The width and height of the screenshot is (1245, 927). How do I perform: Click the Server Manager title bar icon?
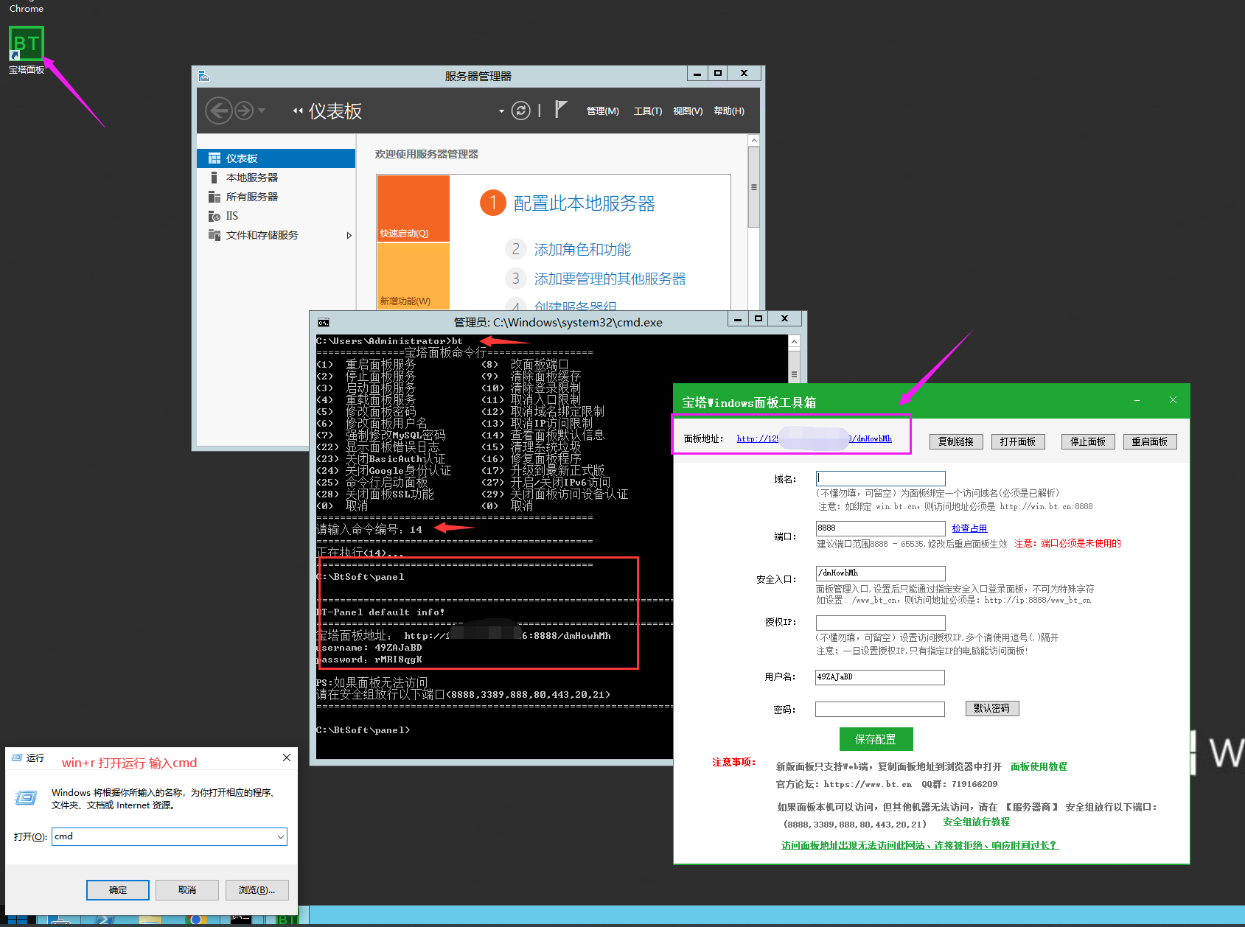click(x=204, y=76)
